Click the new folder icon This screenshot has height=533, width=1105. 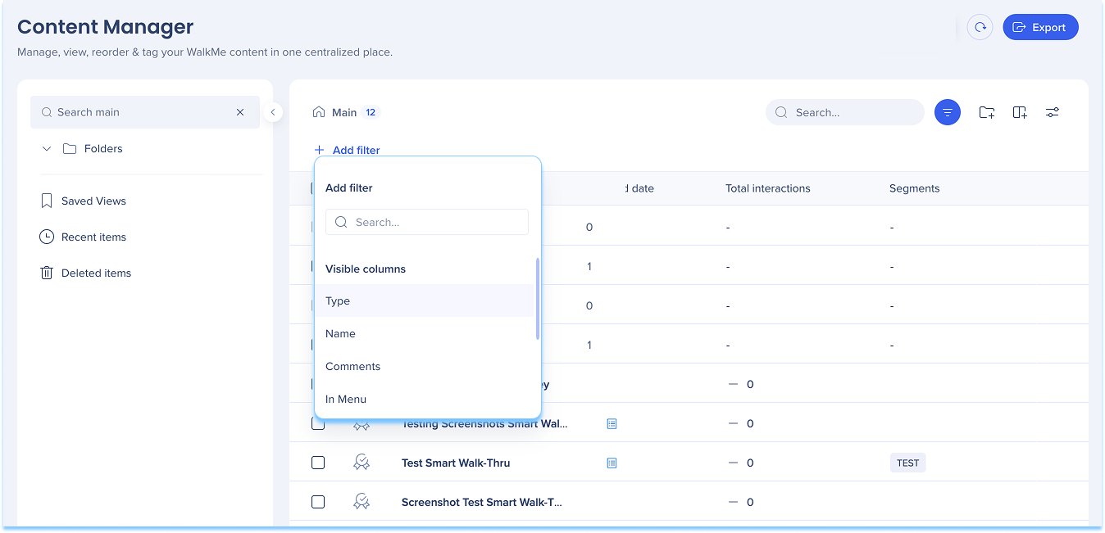coord(986,112)
